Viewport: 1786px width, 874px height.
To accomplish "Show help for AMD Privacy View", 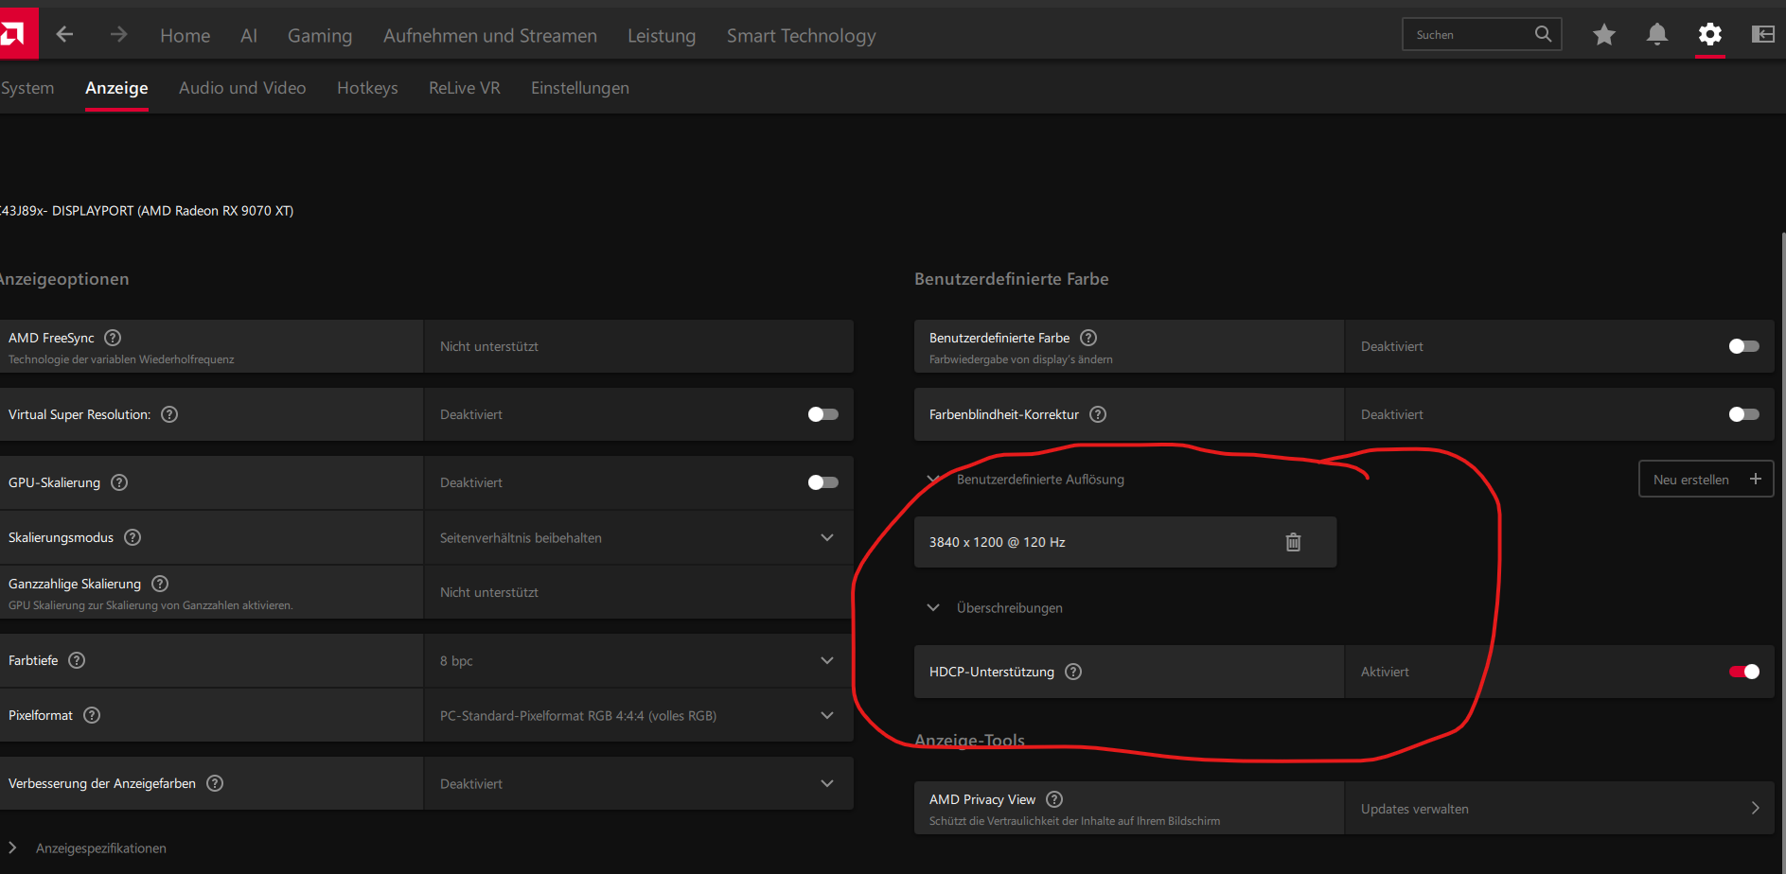I will [1054, 799].
